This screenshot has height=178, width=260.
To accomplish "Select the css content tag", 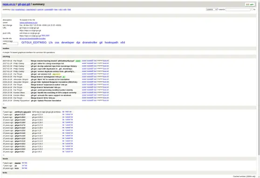I will tap(57, 42).
